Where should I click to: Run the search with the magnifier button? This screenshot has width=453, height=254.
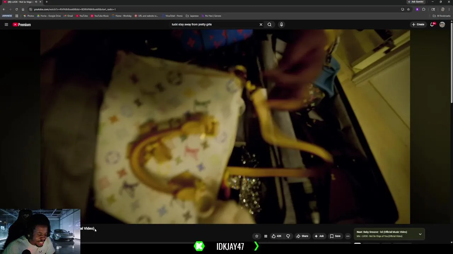tap(269, 24)
